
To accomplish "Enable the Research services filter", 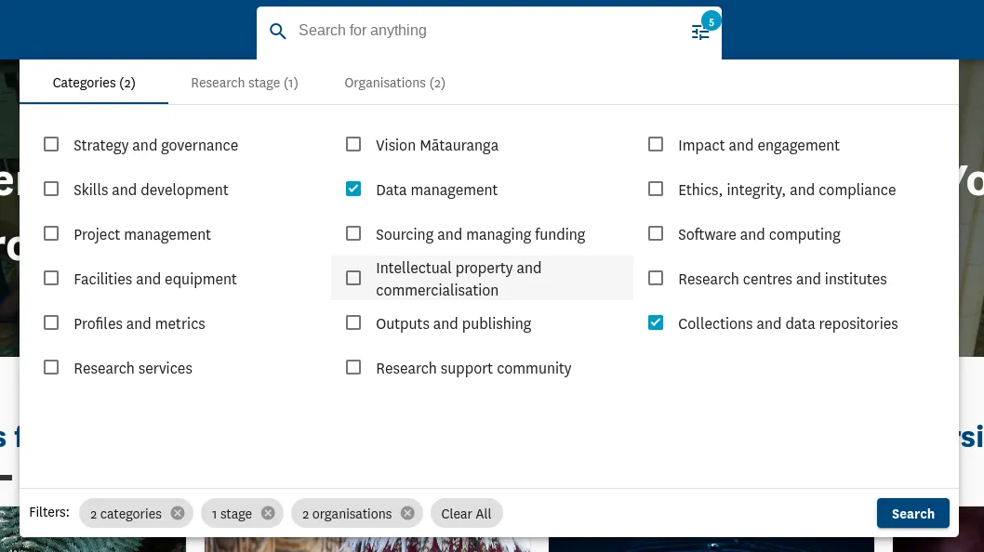I will [51, 366].
